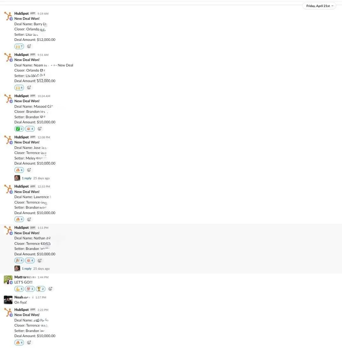Toggle green checkmark reaction on Masood deal
The image size is (342, 348).
coord(19,129)
